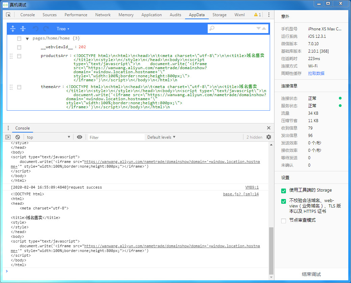Show the console sidebar

pyautogui.click(x=8, y=137)
